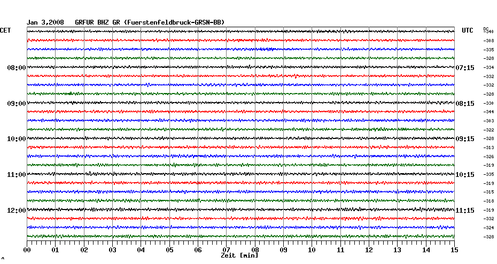Click DC offset value -324
Viewport: 497px width, 264px height.
(x=489, y=228)
